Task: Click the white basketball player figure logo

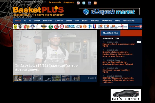Action: 37,27
